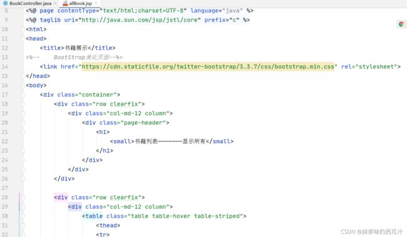The height and width of the screenshot is (237, 407).
Task: Open the bootstrap.min.css URL in the link tag
Action: click(x=208, y=67)
